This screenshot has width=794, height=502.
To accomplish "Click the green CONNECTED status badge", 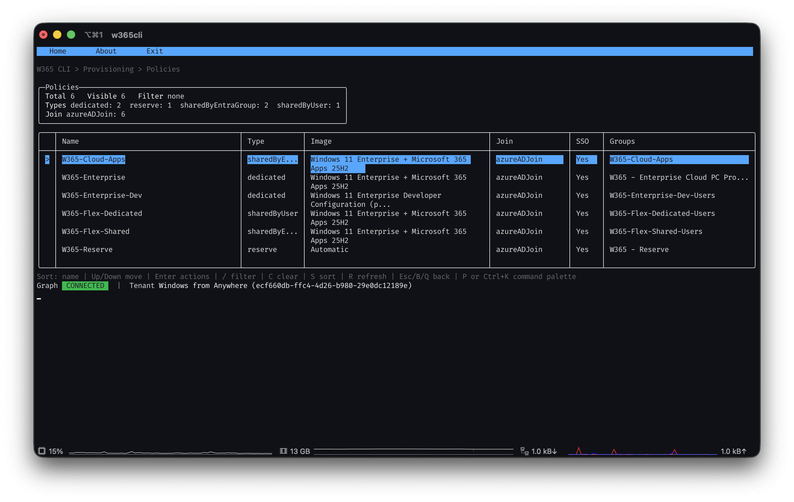I will tap(85, 286).
